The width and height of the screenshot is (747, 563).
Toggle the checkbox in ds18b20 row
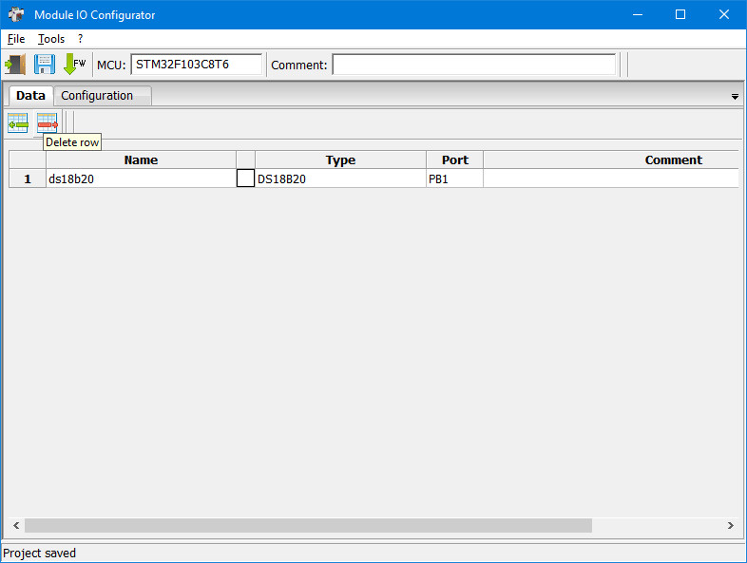245,178
